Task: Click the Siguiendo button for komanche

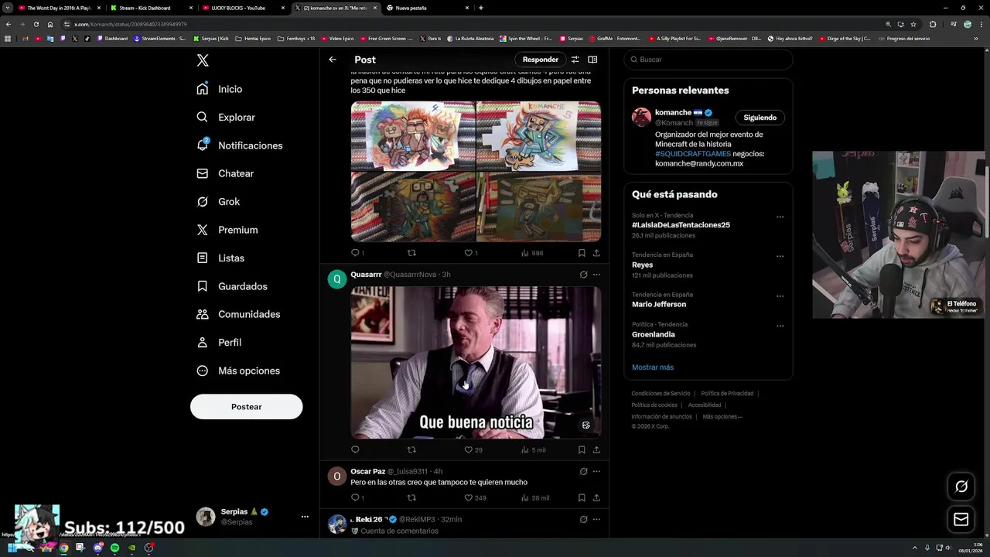Action: pos(760,118)
